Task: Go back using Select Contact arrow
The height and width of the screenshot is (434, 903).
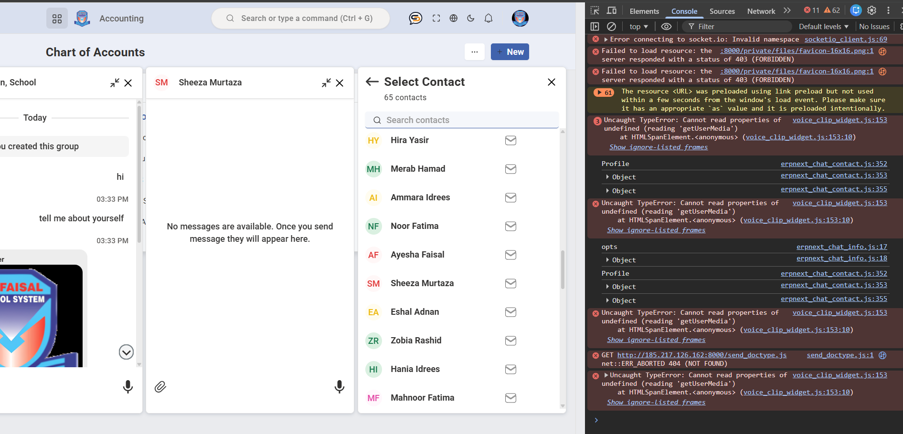Action: pos(372,82)
